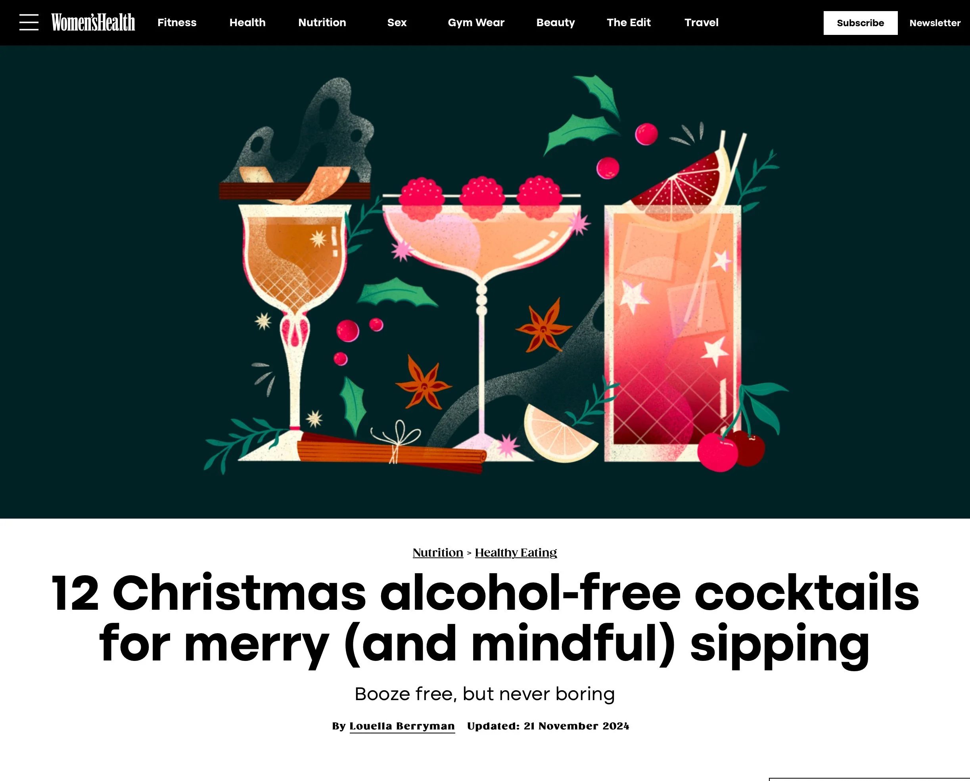Click the white Subscribe button
The image size is (970, 781).
click(860, 23)
